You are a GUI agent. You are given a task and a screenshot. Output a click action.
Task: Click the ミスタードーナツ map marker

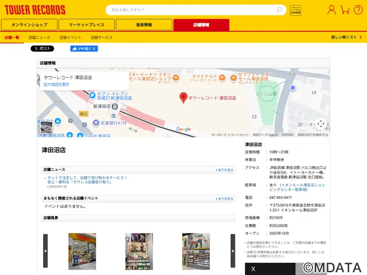[176, 77]
